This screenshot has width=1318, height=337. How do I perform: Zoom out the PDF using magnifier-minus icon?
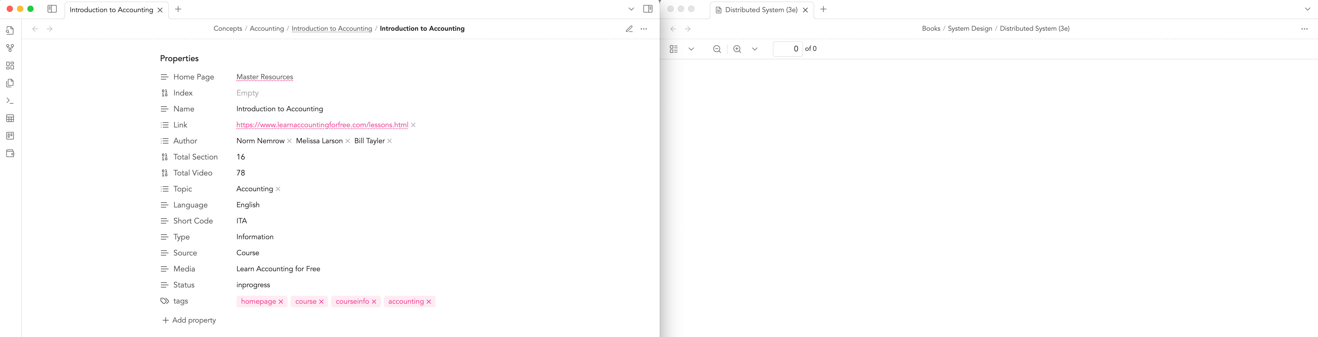click(717, 49)
